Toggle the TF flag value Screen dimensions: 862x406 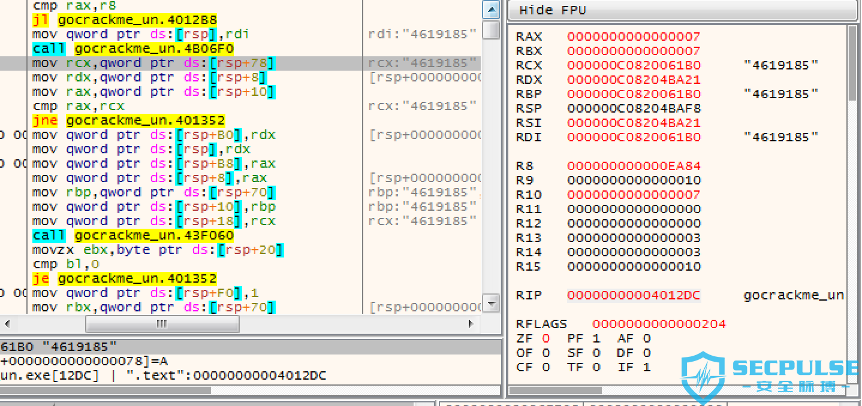[x=596, y=367]
